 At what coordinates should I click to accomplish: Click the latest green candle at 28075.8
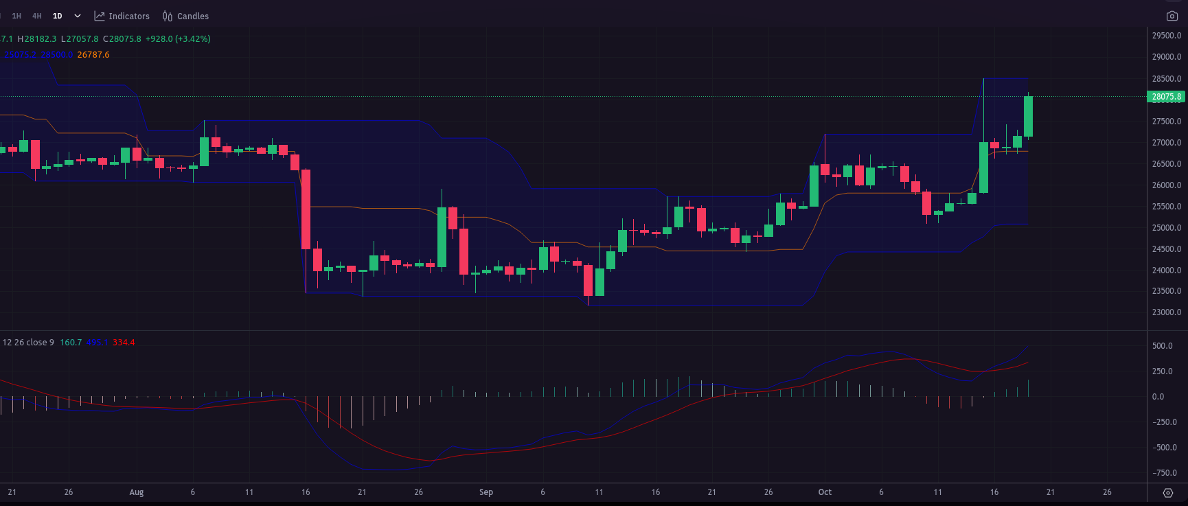tap(1028, 117)
